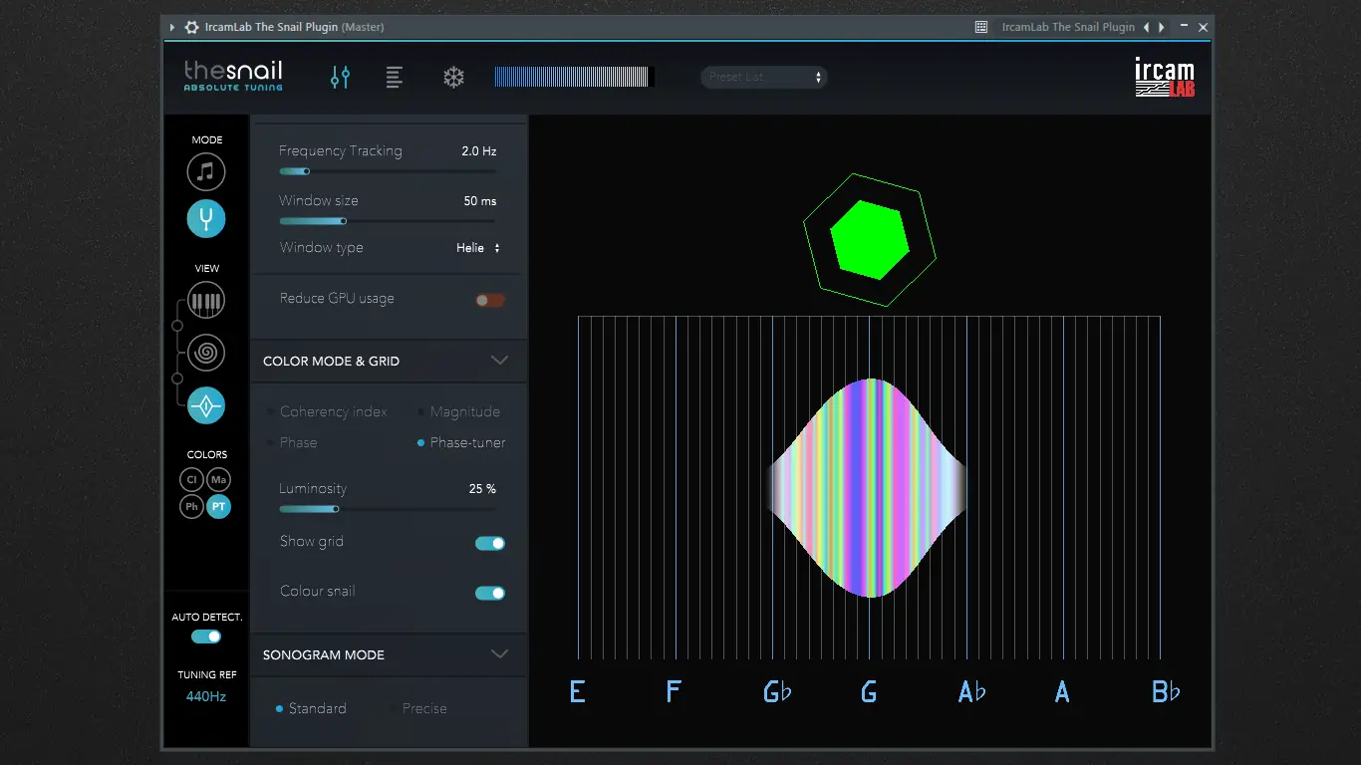Switch to the piano keys view
1361x765 pixels.
coord(206,300)
